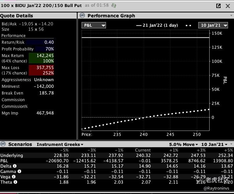Expand the Scenarios panel options arrow
Image resolution: width=234 pixels, height=194 pixels.
pos(231,144)
